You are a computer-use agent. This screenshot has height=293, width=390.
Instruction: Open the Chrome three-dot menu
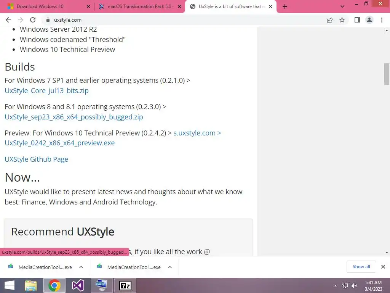pos(382,20)
